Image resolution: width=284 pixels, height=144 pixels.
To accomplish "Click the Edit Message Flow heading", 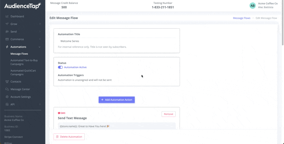I will click(x=64, y=18).
